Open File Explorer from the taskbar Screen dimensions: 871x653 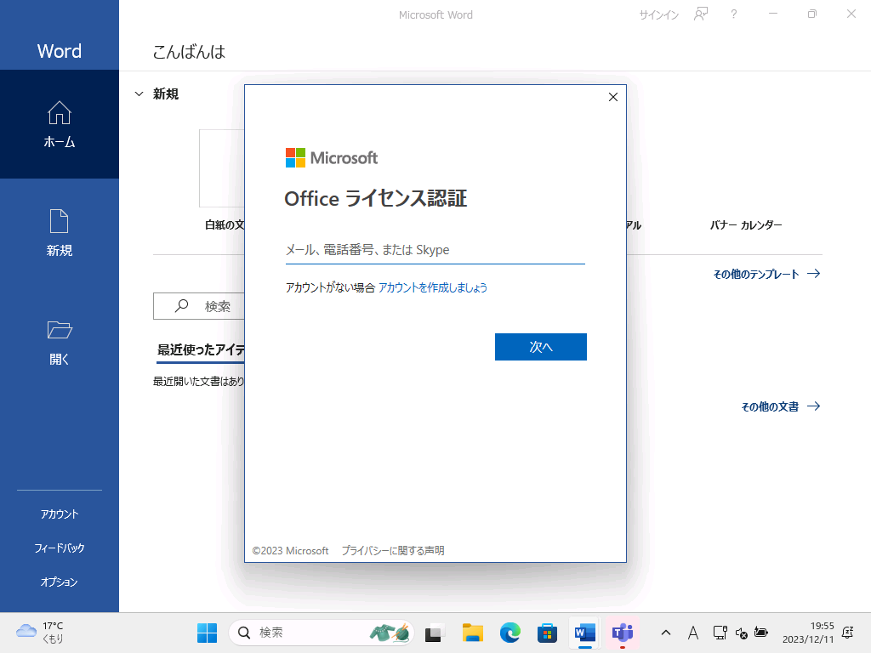point(473,633)
